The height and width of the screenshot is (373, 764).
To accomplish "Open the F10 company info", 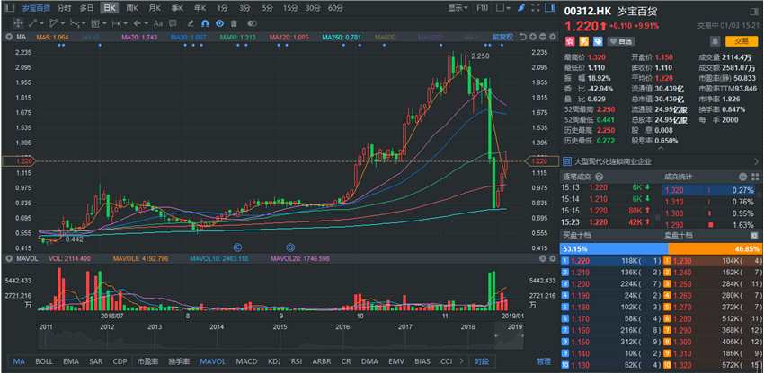I will (483, 8).
